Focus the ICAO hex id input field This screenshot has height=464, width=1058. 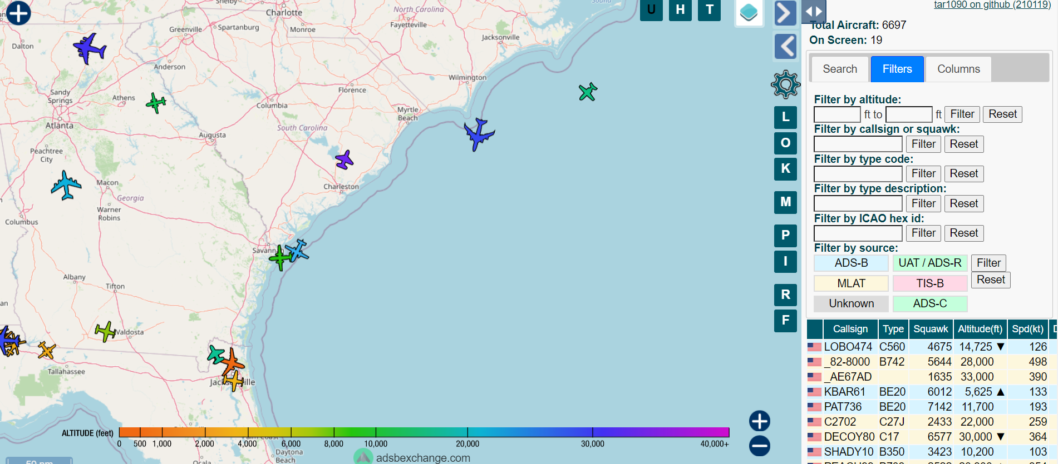point(858,233)
